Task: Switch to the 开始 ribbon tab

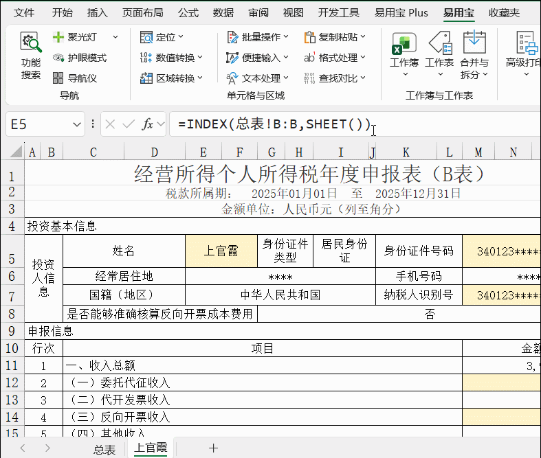Action: (63, 13)
